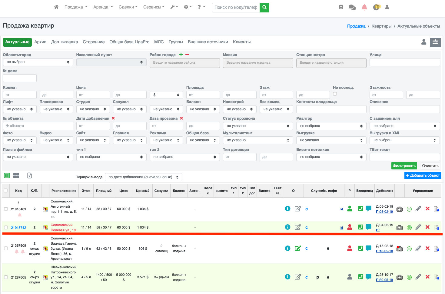Screen dimensions: 445x294
Task: Check the select-all checkbox in table header
Action: tap(6, 191)
